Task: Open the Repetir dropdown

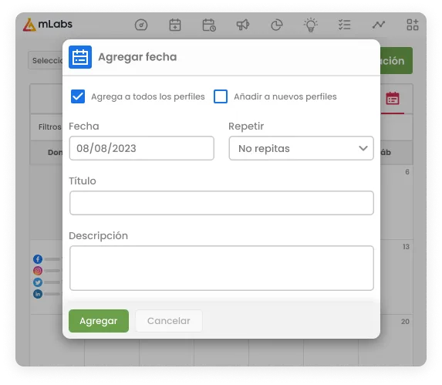Action: click(x=302, y=148)
